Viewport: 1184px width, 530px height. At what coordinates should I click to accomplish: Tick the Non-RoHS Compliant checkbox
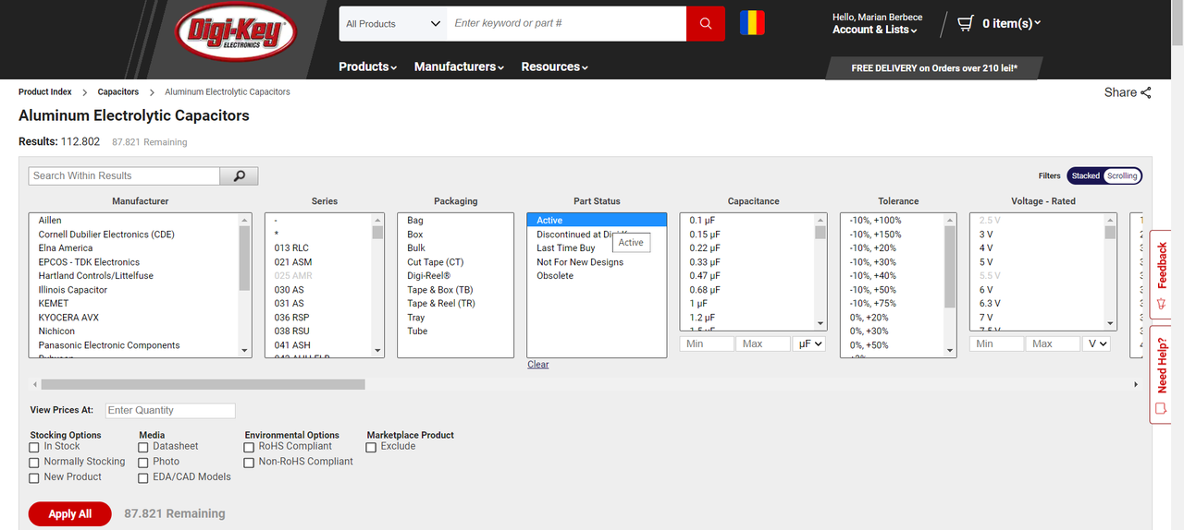click(249, 463)
